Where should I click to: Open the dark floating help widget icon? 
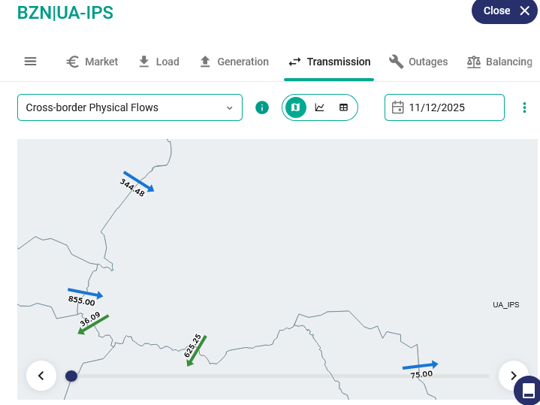(527, 390)
